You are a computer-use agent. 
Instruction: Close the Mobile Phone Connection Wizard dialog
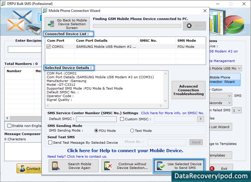pos(205,11)
